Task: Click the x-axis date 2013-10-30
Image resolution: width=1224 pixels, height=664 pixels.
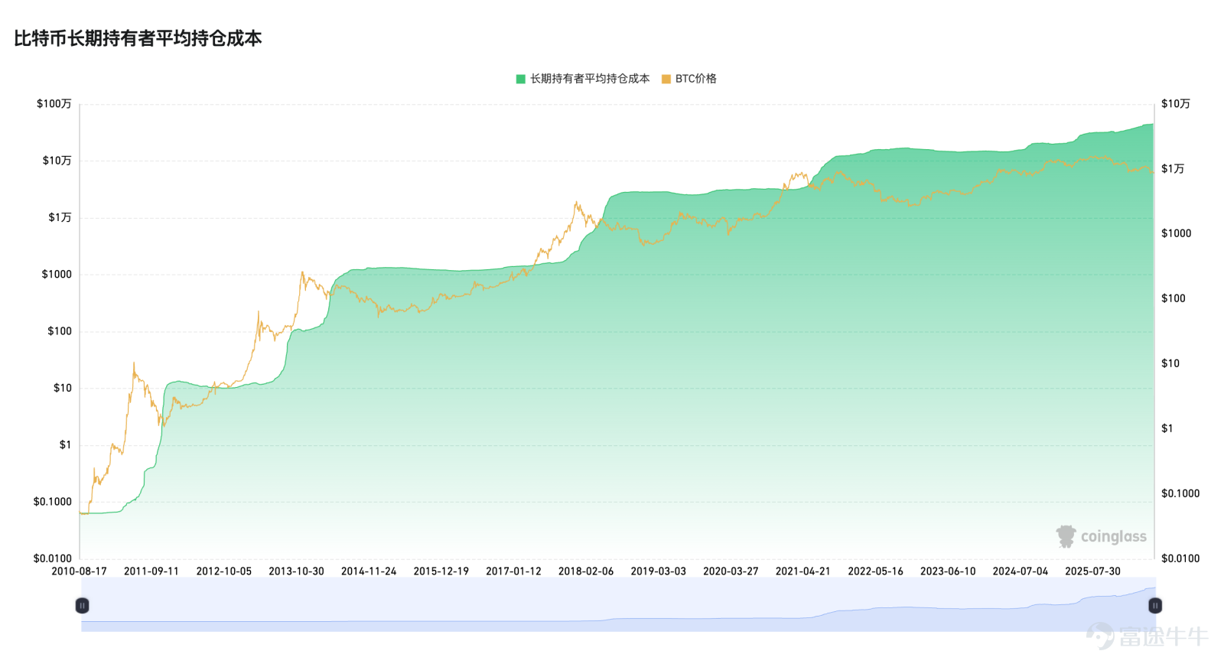Action: (296, 571)
